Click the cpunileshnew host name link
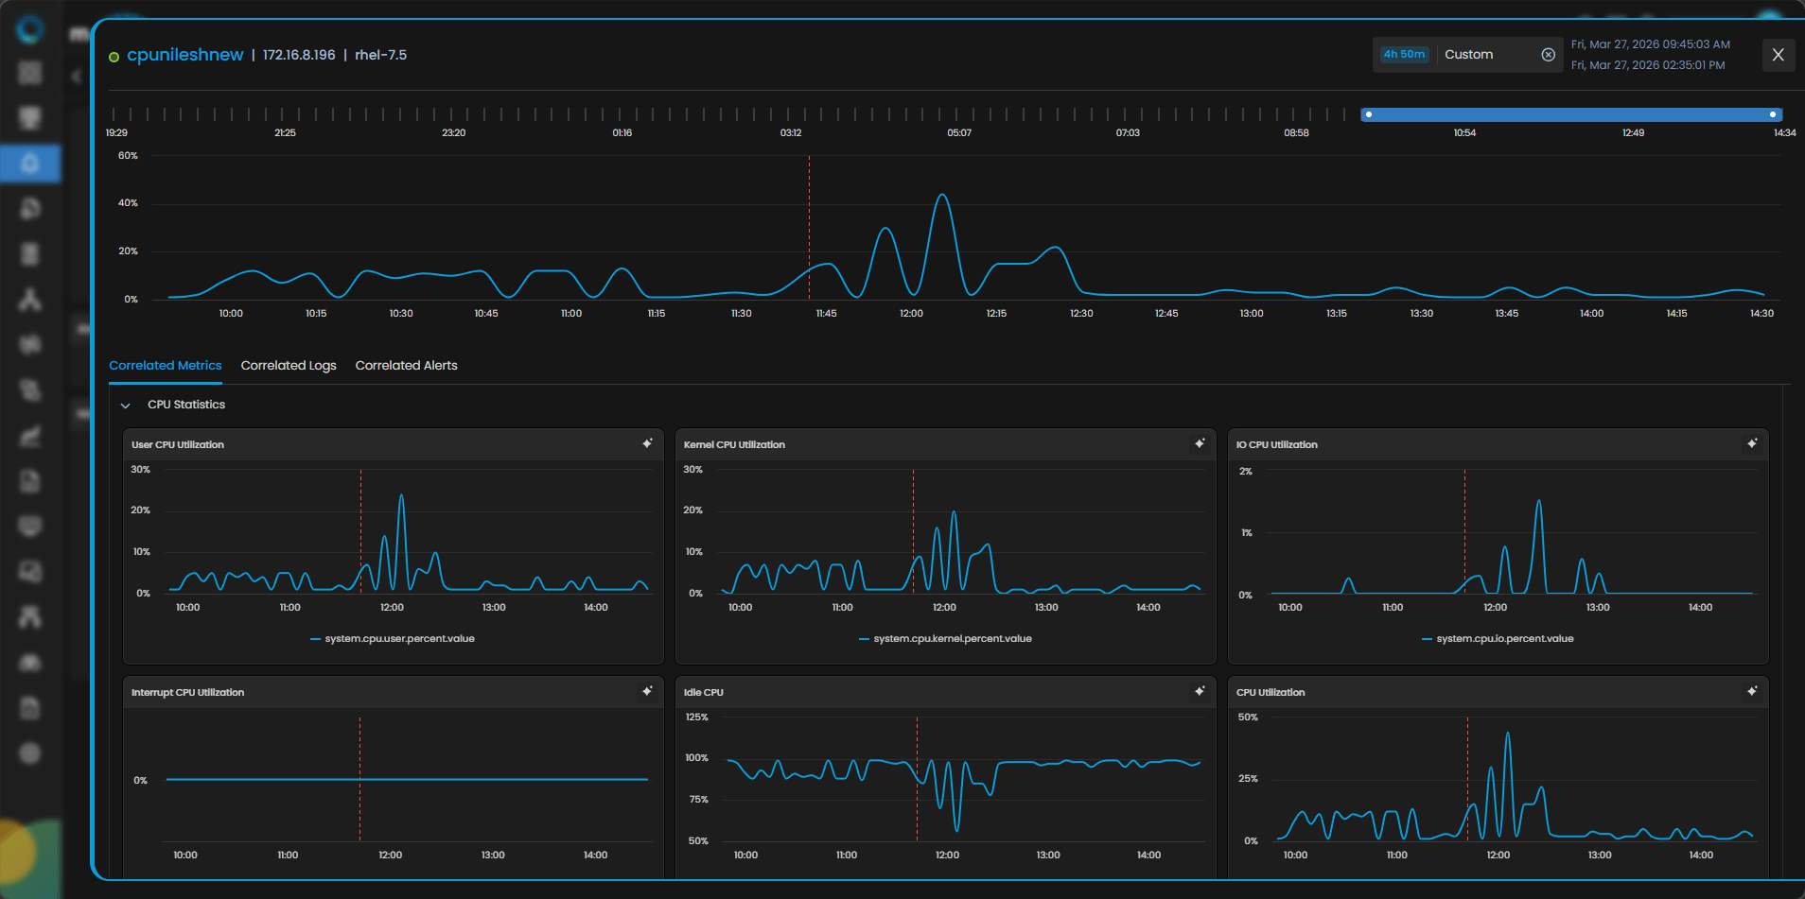The width and height of the screenshot is (1805, 899). coord(185,55)
